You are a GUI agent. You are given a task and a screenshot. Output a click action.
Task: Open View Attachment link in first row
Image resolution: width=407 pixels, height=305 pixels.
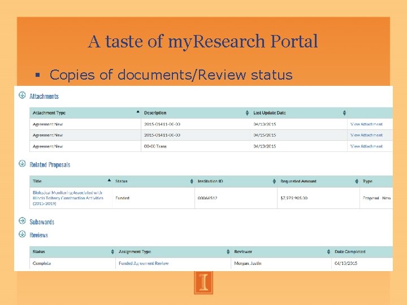tap(366, 124)
